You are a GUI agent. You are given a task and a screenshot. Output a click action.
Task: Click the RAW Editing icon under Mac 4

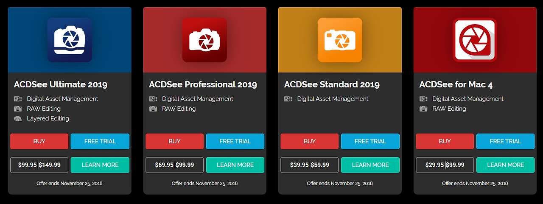click(x=423, y=109)
